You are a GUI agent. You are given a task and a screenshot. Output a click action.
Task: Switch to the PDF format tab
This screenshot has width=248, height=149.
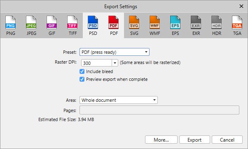[x=114, y=25]
